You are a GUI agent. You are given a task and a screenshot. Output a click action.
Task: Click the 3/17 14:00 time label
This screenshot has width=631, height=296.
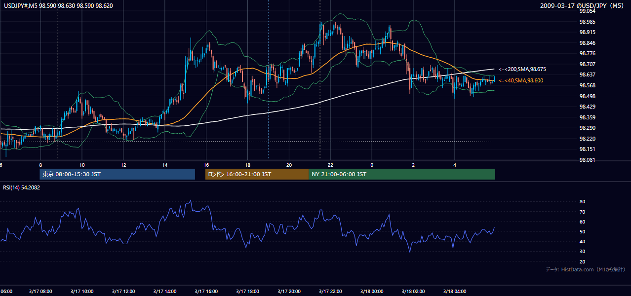coord(165,292)
